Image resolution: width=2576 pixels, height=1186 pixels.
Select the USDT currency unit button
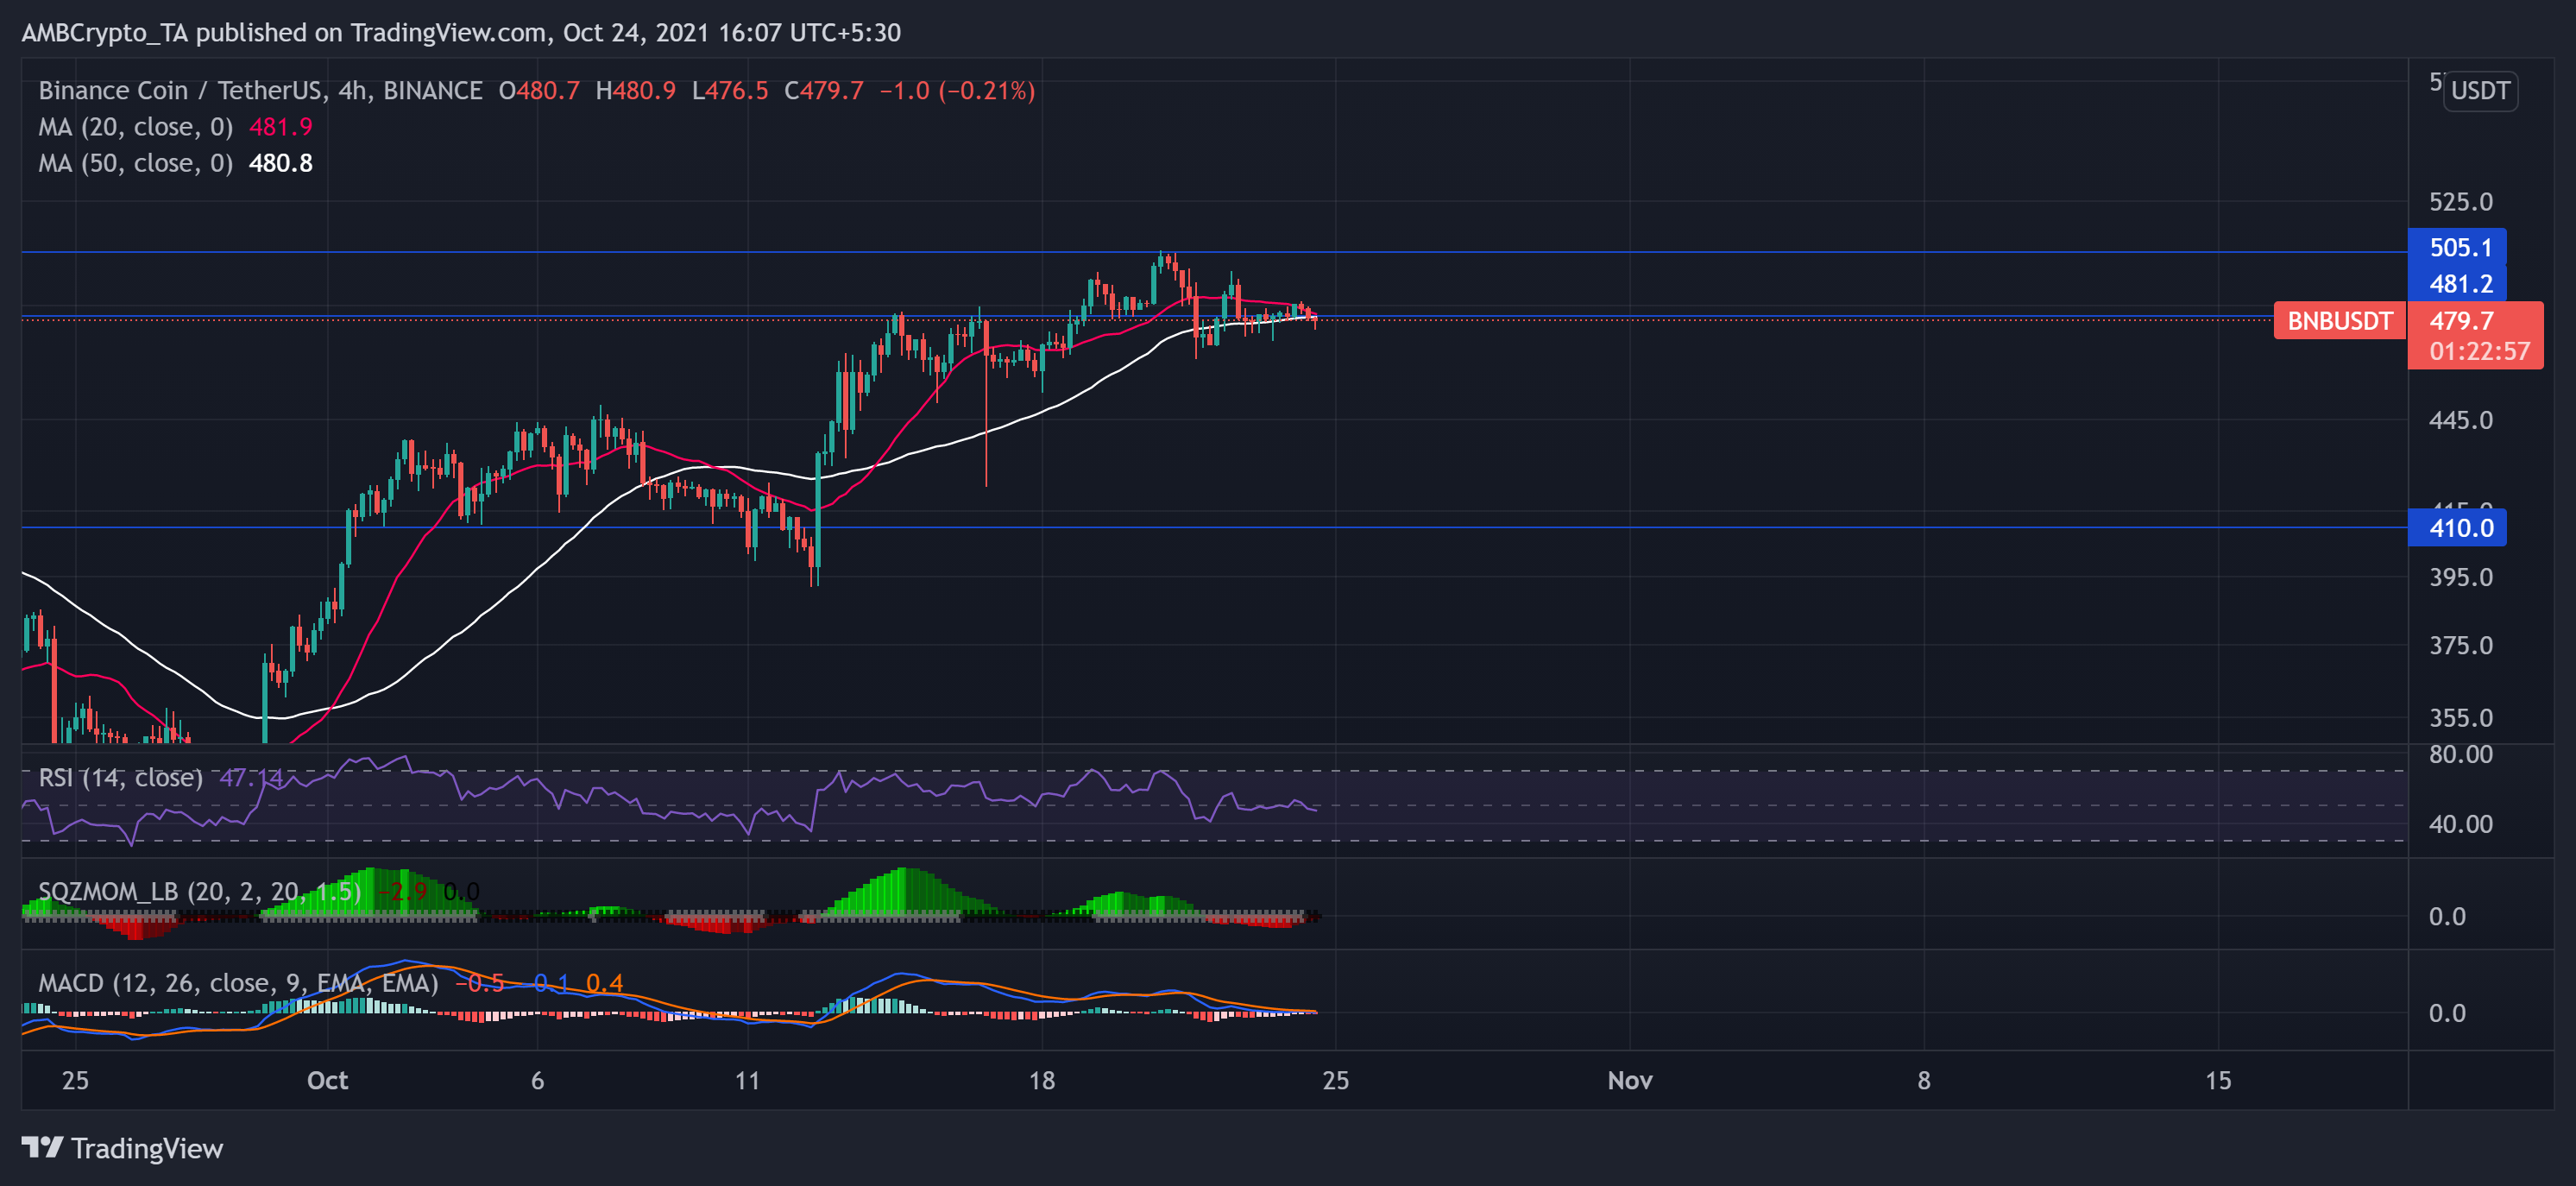coord(2480,91)
